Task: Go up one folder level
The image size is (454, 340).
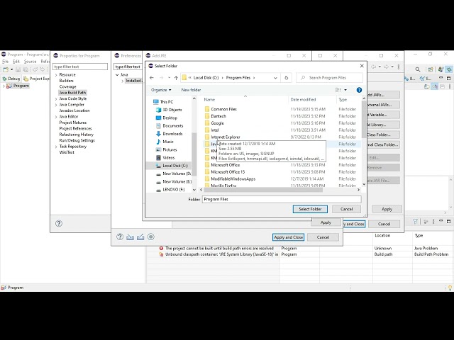Action: (x=176, y=78)
